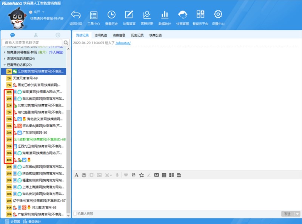Open 智能云平台 in the top toolbar
The image size is (302, 224).
[x=200, y=15]
